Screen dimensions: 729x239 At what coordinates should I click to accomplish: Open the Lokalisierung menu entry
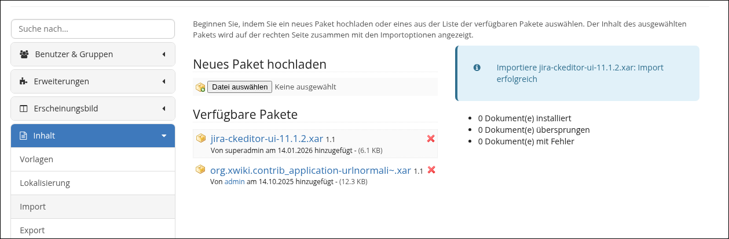(x=45, y=183)
